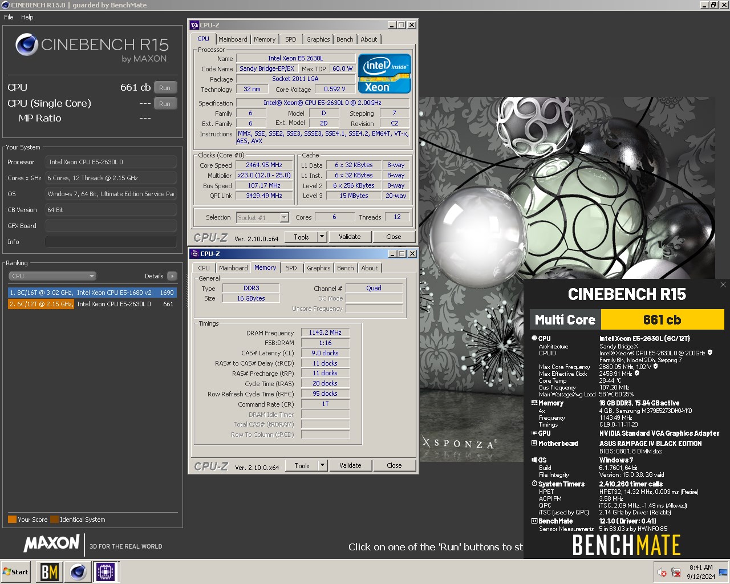This screenshot has height=584, width=730.
Task: Select Memory tab in CPU-Z Processor window
Action: click(265, 39)
